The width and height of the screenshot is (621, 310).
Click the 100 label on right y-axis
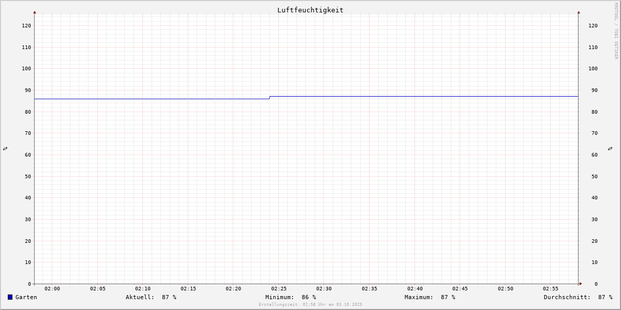tap(593, 69)
